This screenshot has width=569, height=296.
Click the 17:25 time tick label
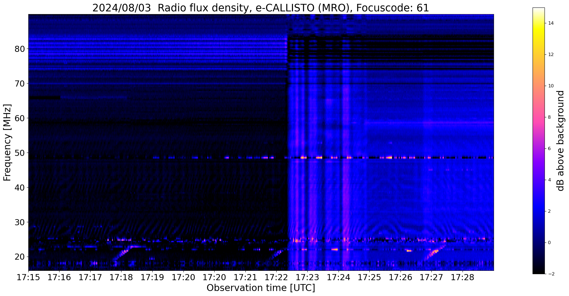pyautogui.click(x=369, y=277)
